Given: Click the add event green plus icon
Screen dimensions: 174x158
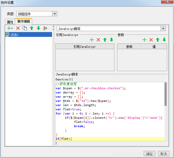Looking at the screenshot, I should (x=9, y=28).
